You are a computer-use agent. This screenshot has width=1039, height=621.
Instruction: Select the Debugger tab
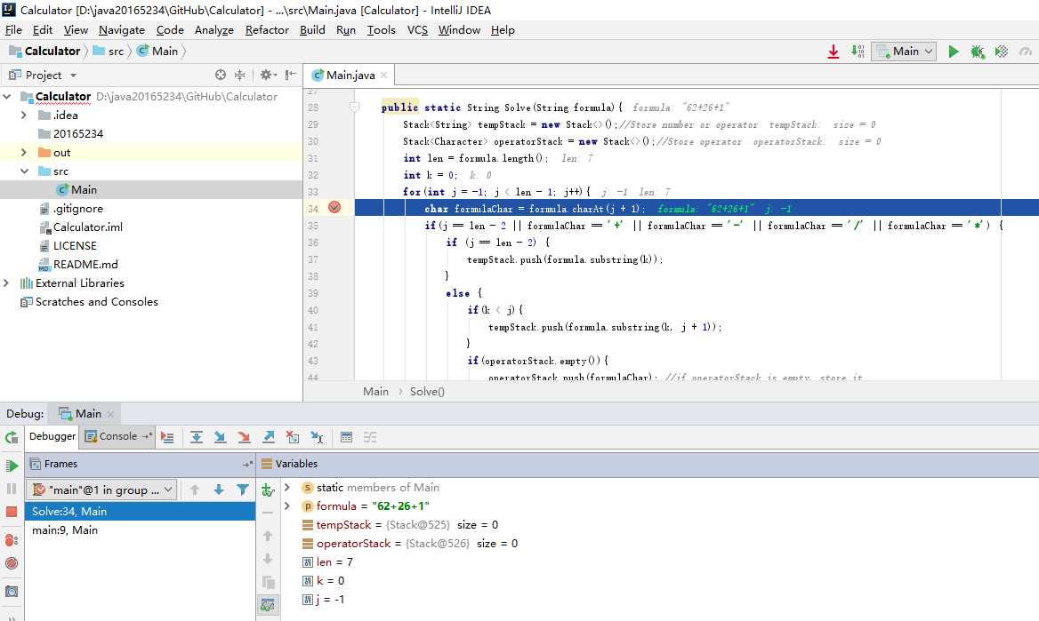(x=52, y=436)
